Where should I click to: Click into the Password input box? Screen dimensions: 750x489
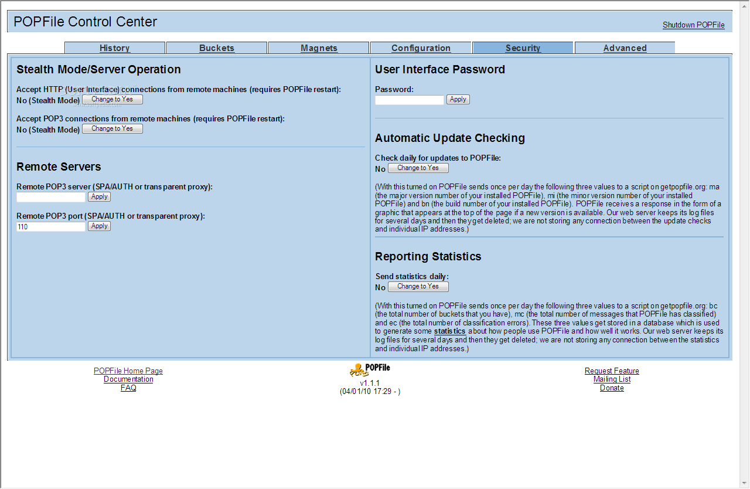pyautogui.click(x=410, y=100)
